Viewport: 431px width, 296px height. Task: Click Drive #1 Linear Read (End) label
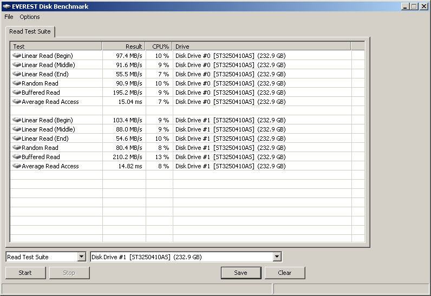[45, 139]
